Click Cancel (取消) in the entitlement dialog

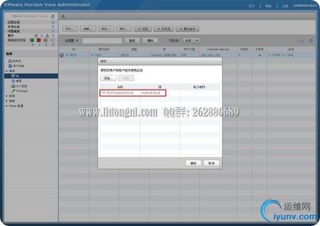point(211,163)
